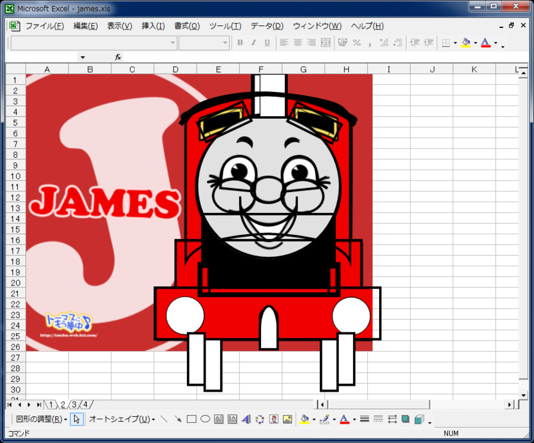This screenshot has height=443, width=534.
Task: Switch to sheet tab 1
Action: click(x=51, y=404)
